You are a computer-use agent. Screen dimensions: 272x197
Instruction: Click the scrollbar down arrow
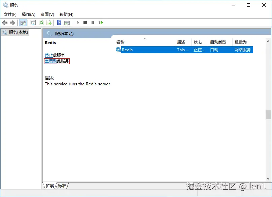(268, 179)
